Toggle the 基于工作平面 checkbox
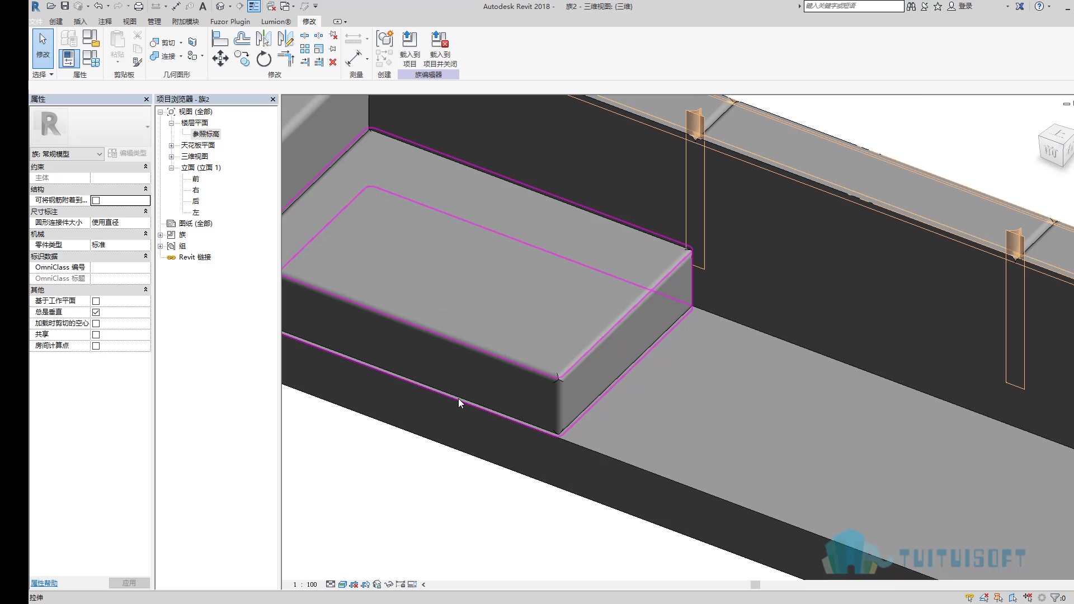Image resolution: width=1074 pixels, height=604 pixels. click(x=96, y=301)
